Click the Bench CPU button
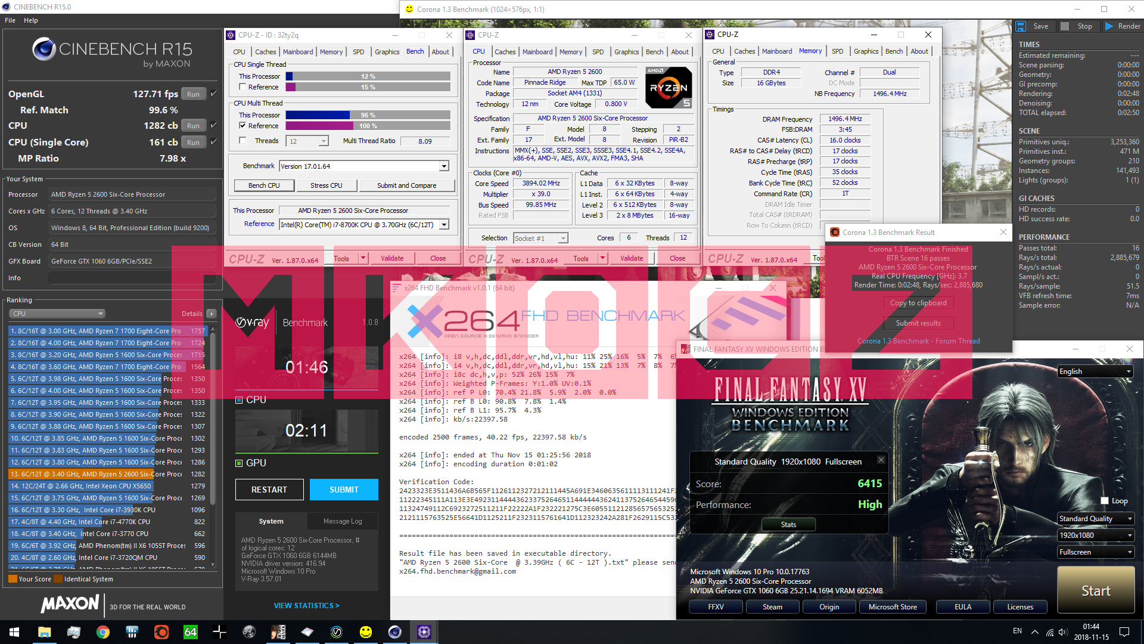The width and height of the screenshot is (1144, 644). [264, 185]
